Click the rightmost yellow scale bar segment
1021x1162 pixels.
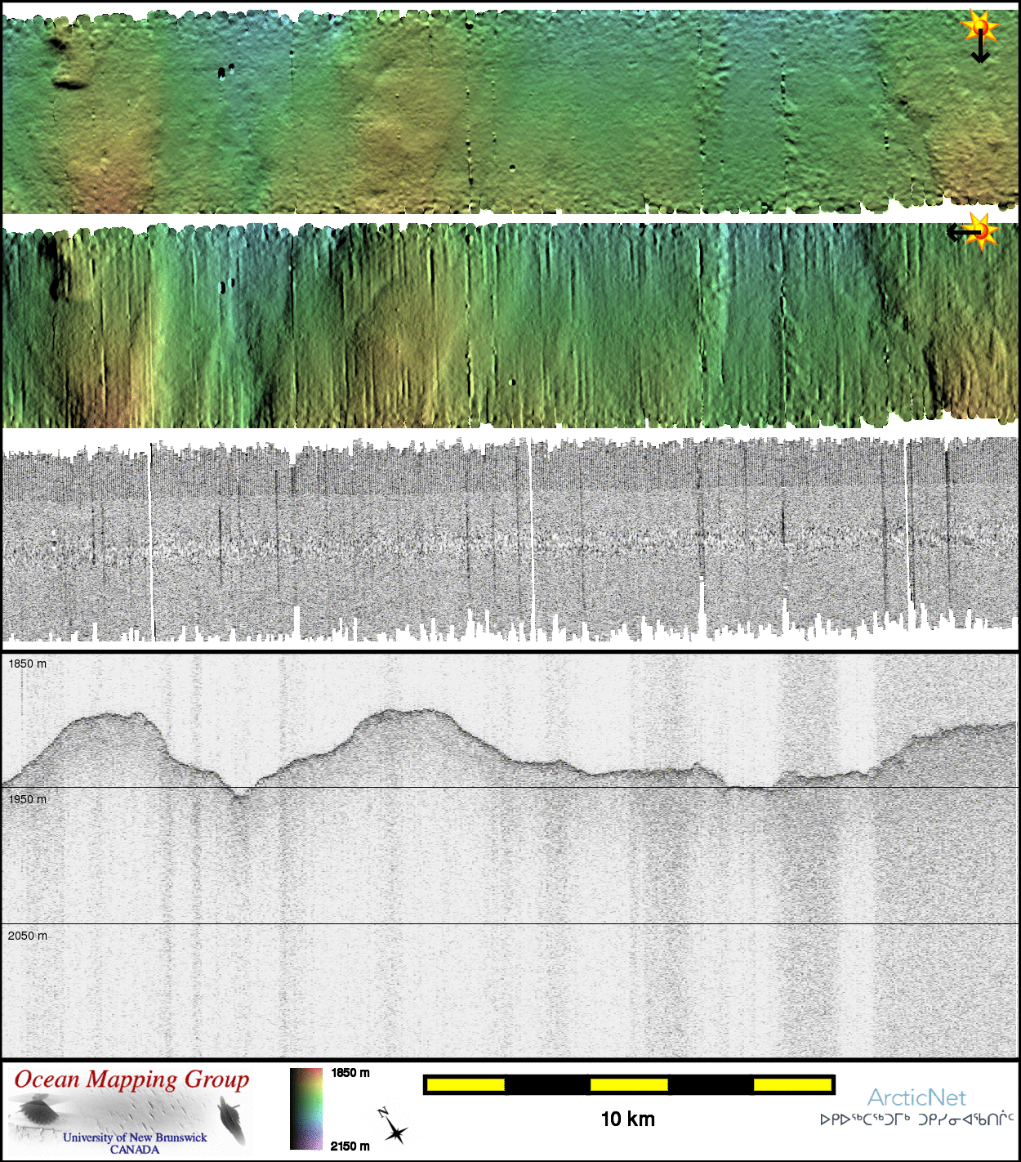tap(791, 1084)
